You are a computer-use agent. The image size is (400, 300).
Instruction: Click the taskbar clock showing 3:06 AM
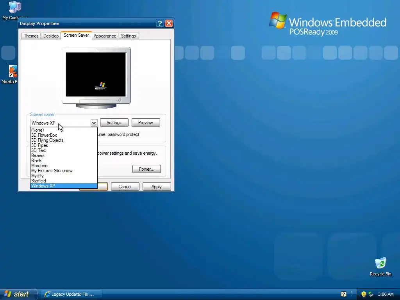coord(386,294)
